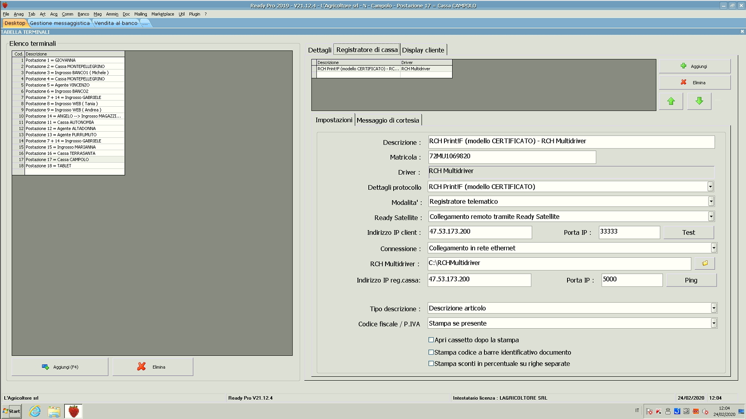746x419 pixels.
Task: Open Messaggio di cortesia tab
Action: coord(388,120)
